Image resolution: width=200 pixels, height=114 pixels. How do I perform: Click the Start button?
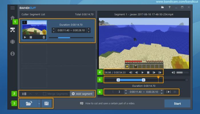point(177,103)
